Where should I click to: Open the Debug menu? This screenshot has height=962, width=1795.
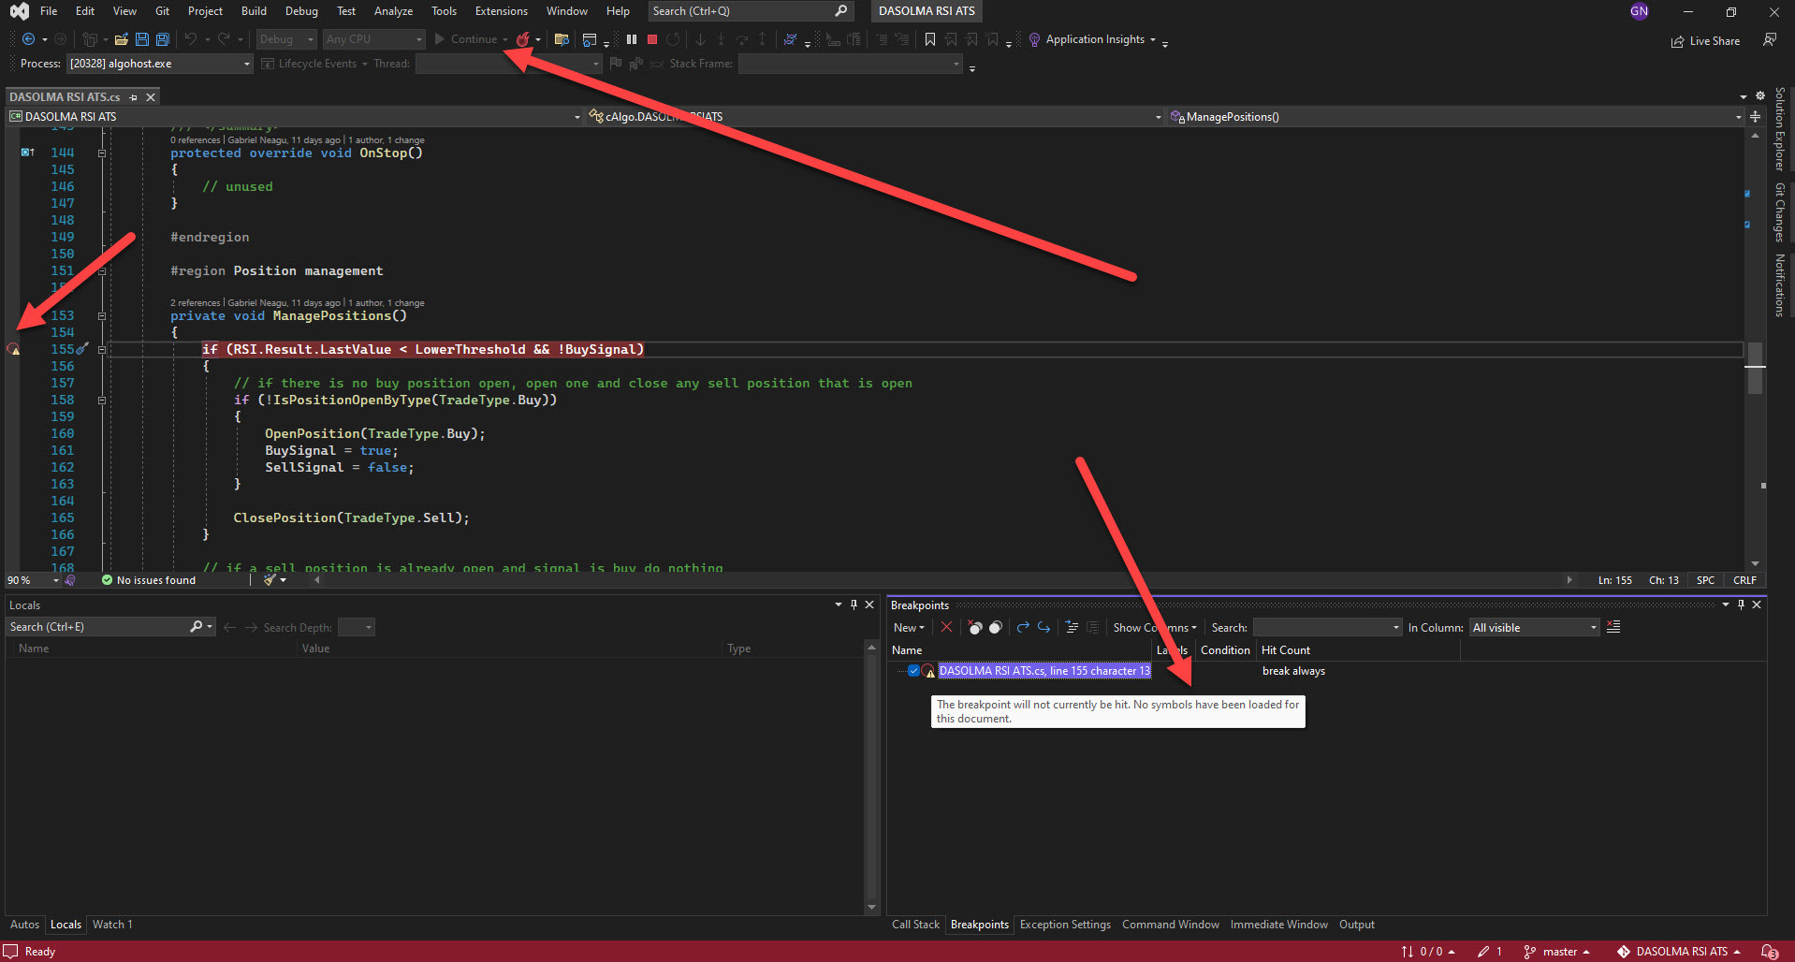[301, 11]
